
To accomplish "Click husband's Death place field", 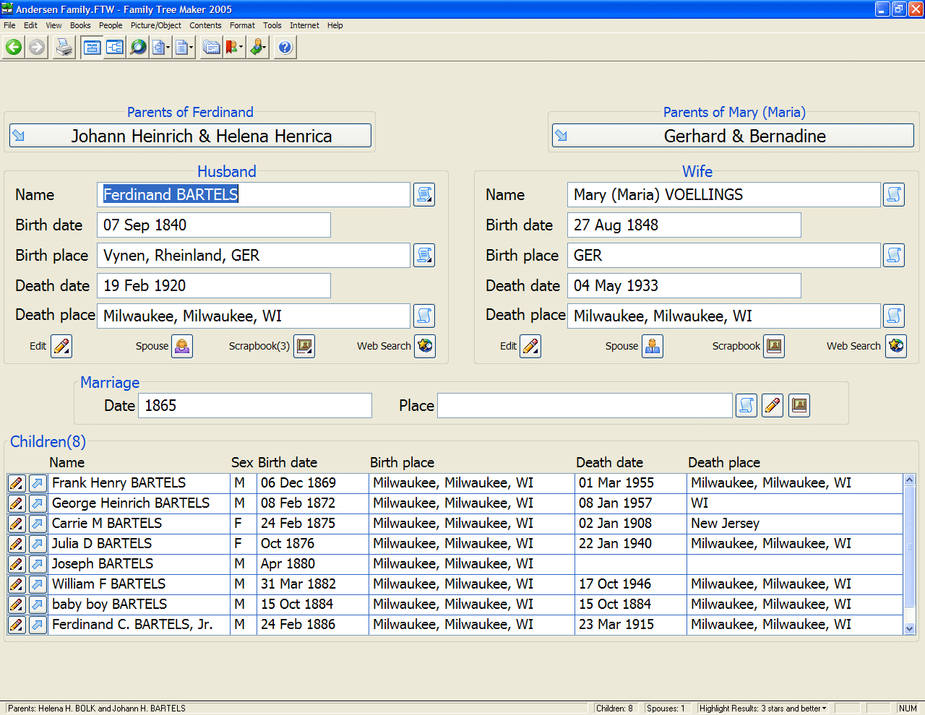I will [x=254, y=316].
